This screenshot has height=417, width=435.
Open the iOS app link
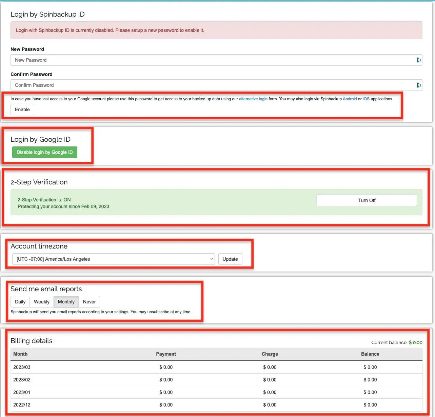pyautogui.click(x=366, y=99)
